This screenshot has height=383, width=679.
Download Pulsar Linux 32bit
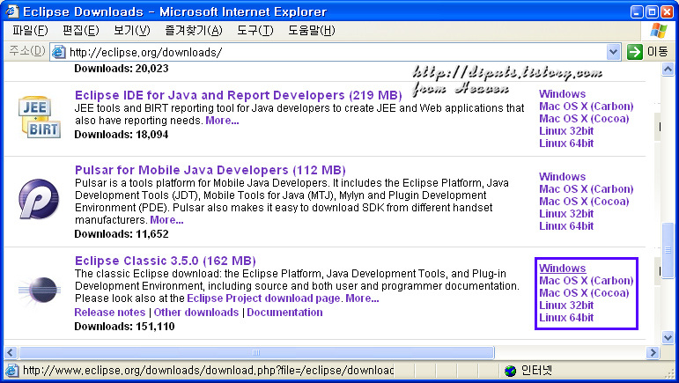(566, 214)
